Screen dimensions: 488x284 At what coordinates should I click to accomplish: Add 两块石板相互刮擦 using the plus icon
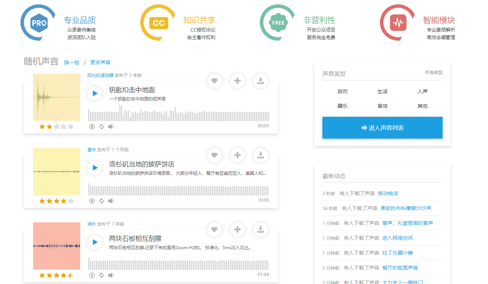(237, 229)
